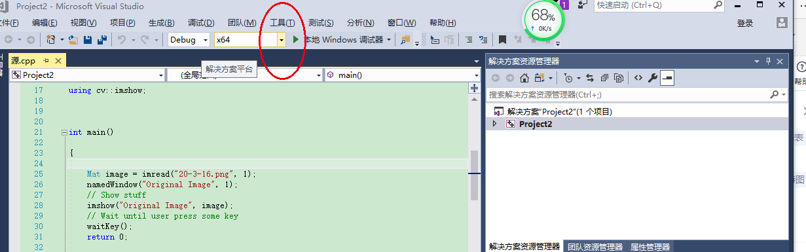The height and width of the screenshot is (252, 806).
Task: Click the Save All toolbar icon
Action: 101,39
